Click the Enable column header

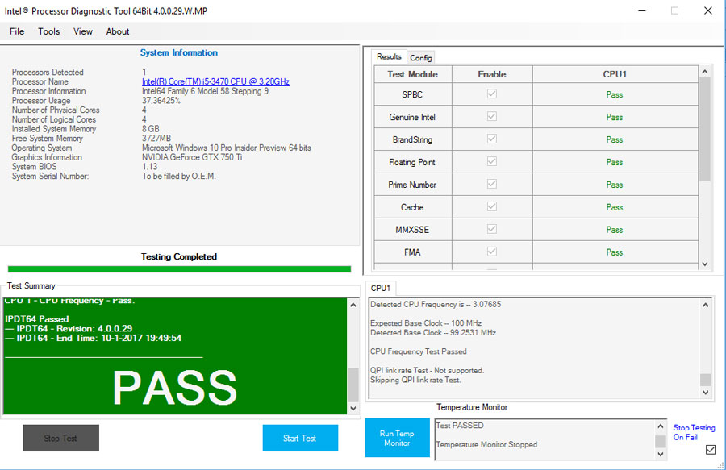[x=492, y=74]
